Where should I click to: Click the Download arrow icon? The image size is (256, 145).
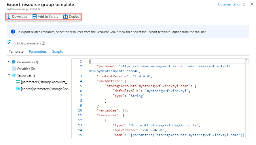9,17
